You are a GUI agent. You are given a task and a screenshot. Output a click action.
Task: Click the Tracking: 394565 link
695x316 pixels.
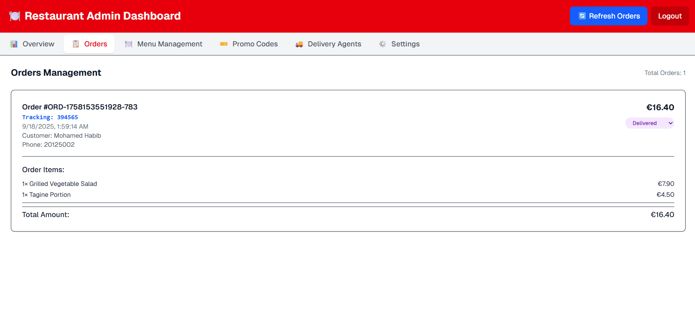click(50, 117)
